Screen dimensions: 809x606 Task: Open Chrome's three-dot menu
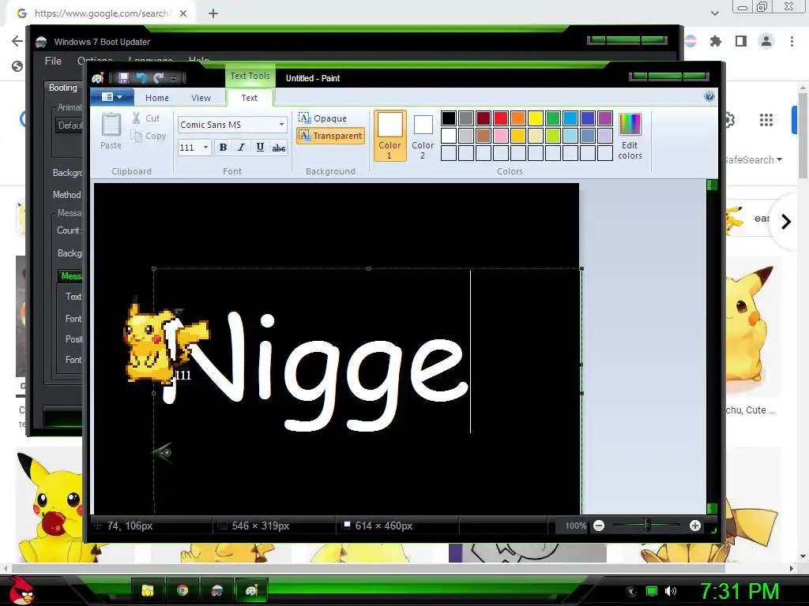[792, 41]
